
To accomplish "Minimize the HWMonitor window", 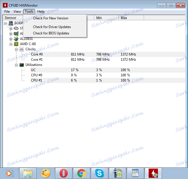I will coord(161,5).
